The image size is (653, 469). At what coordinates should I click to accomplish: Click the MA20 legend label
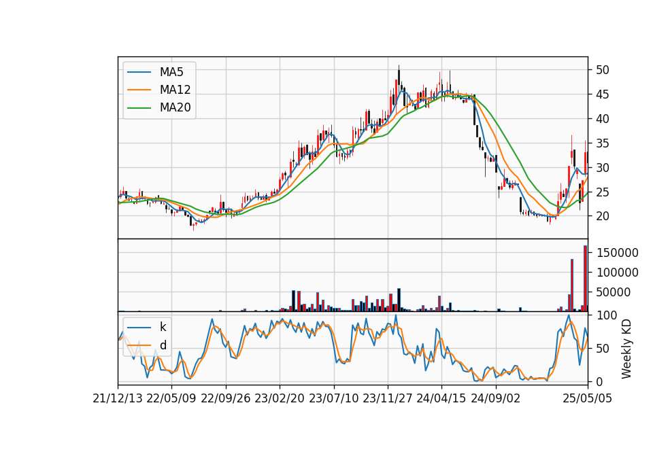pos(175,107)
